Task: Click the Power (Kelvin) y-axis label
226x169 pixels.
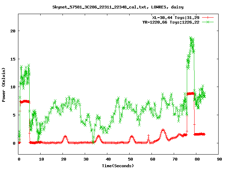Action: tap(4, 85)
